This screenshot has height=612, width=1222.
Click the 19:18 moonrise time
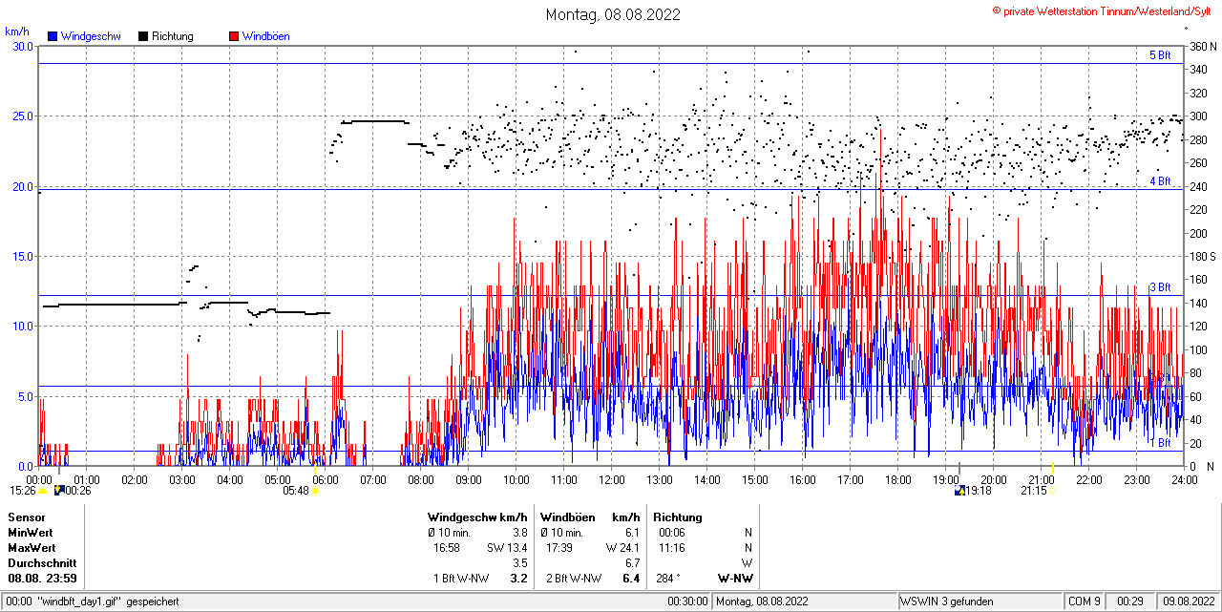click(x=979, y=491)
